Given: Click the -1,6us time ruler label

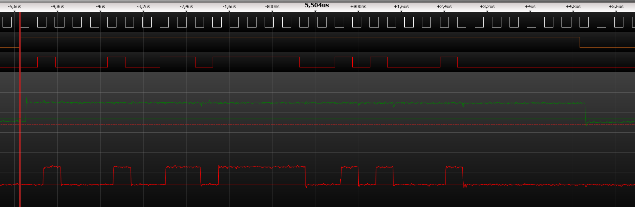Looking at the screenshot, I should (229, 6).
